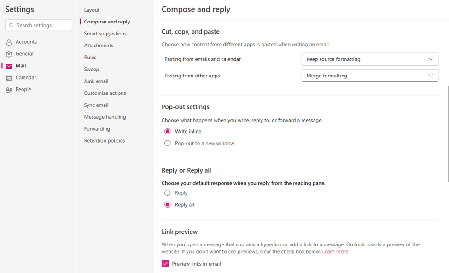Open the Smart suggestions settings page

tap(105, 34)
